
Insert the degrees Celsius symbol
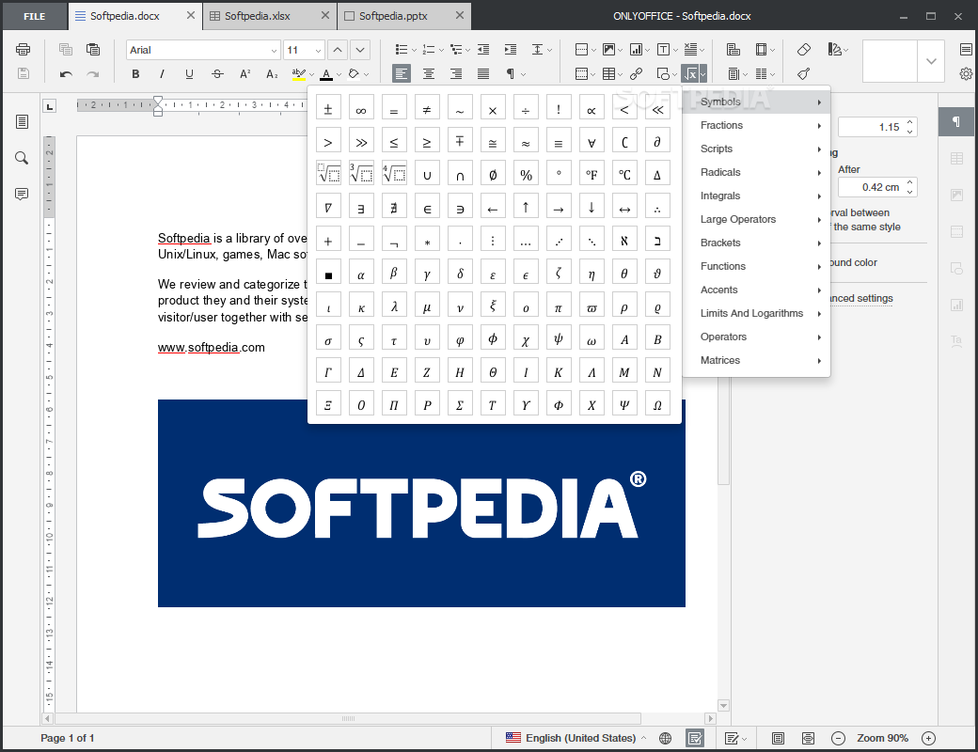(x=624, y=174)
